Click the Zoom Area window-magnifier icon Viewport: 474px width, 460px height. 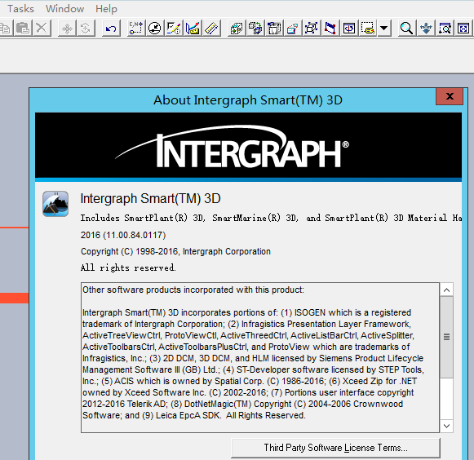coord(445,29)
